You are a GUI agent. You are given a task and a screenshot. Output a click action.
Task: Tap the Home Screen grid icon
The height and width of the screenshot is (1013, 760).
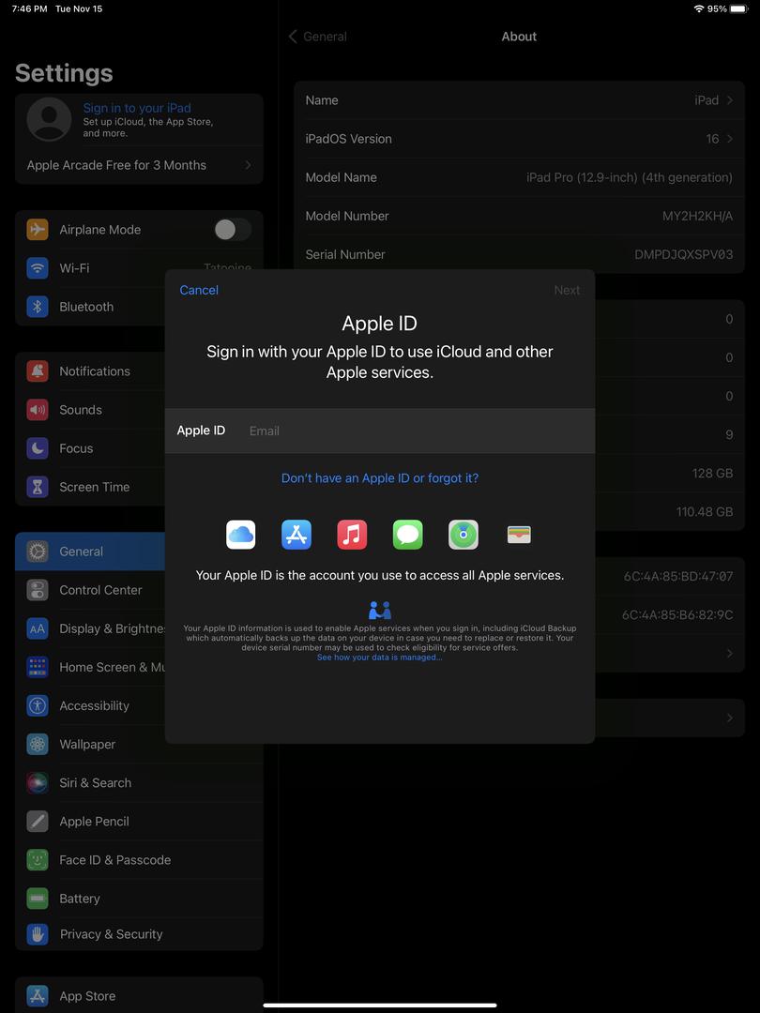pyautogui.click(x=38, y=667)
